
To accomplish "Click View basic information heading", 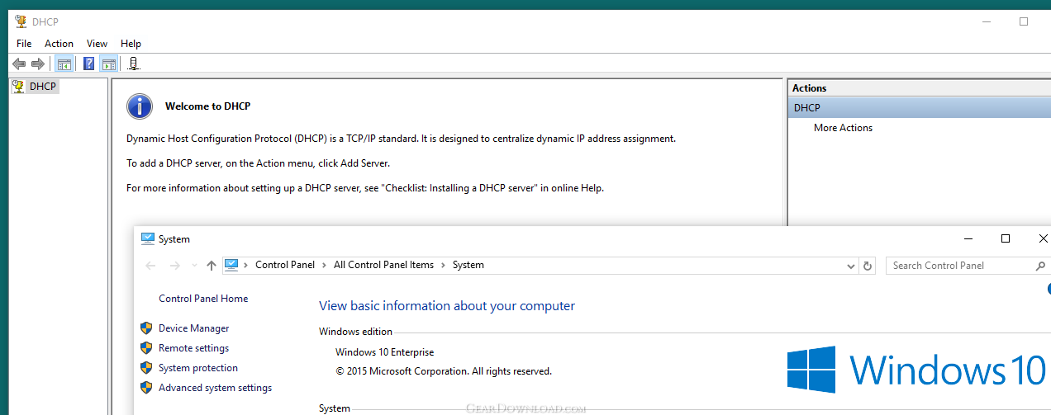I will (x=447, y=306).
